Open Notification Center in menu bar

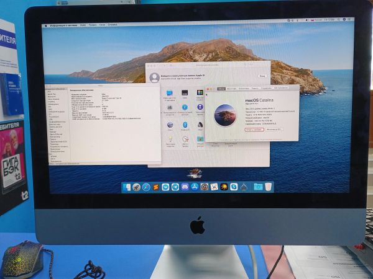(349, 19)
